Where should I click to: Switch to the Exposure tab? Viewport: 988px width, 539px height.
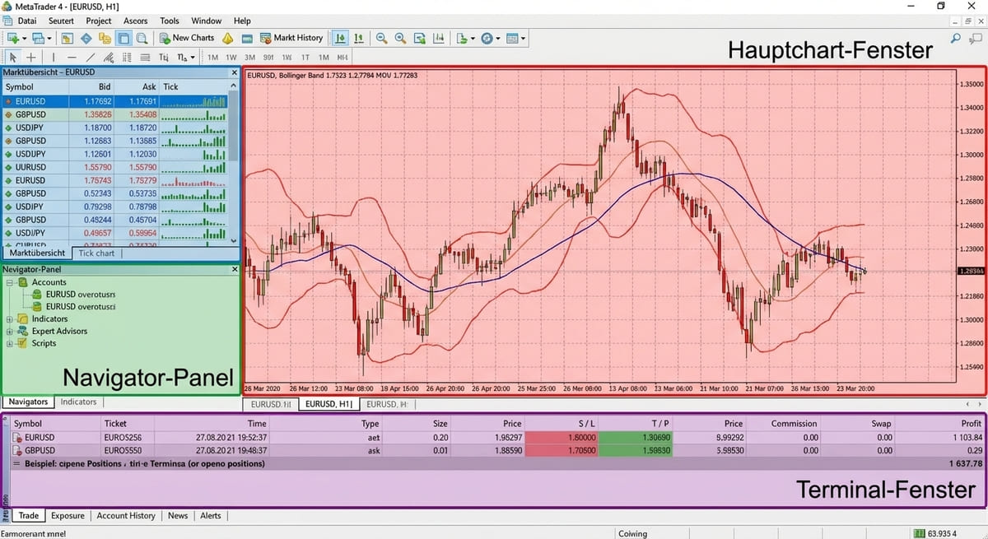click(x=68, y=516)
